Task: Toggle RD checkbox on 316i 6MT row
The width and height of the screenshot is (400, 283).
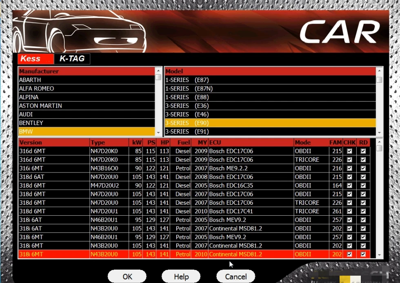Action: coord(363,168)
